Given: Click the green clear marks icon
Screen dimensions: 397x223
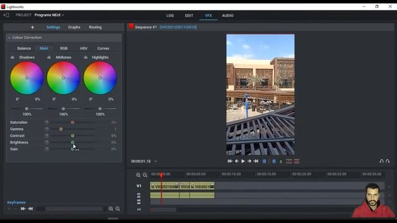Looking at the screenshot, I should (281, 161).
